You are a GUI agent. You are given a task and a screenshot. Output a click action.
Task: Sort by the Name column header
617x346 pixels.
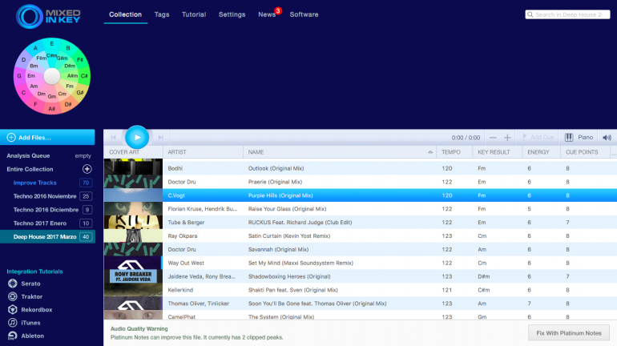click(340, 152)
